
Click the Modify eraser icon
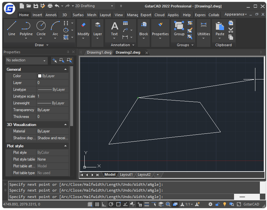(x=83, y=25)
